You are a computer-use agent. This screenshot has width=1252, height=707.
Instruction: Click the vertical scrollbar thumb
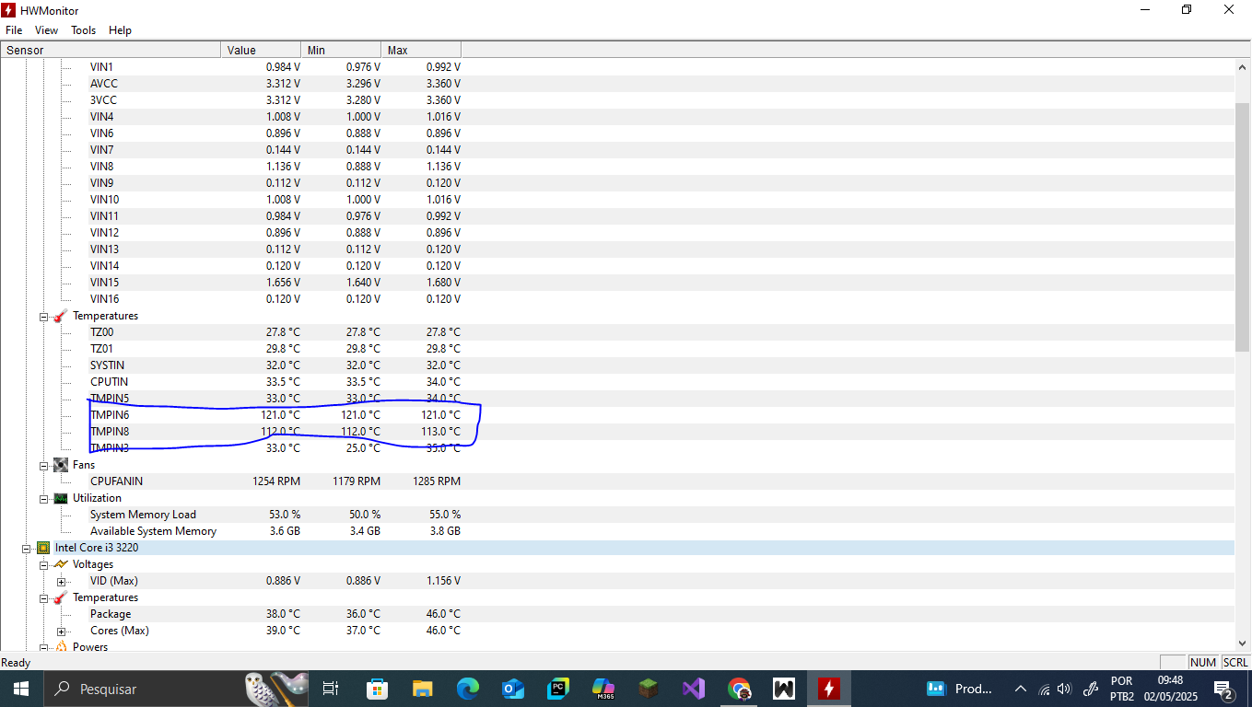tap(1243, 226)
